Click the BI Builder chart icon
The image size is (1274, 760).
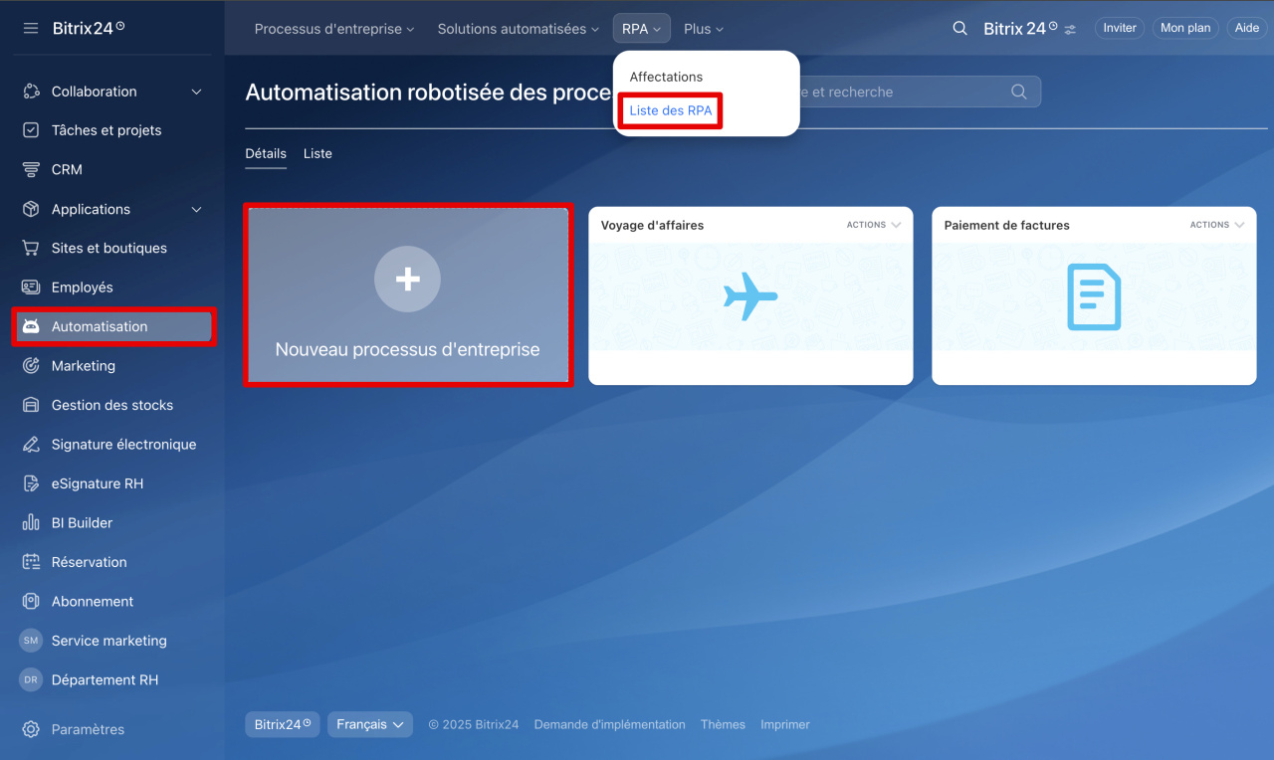pos(31,523)
